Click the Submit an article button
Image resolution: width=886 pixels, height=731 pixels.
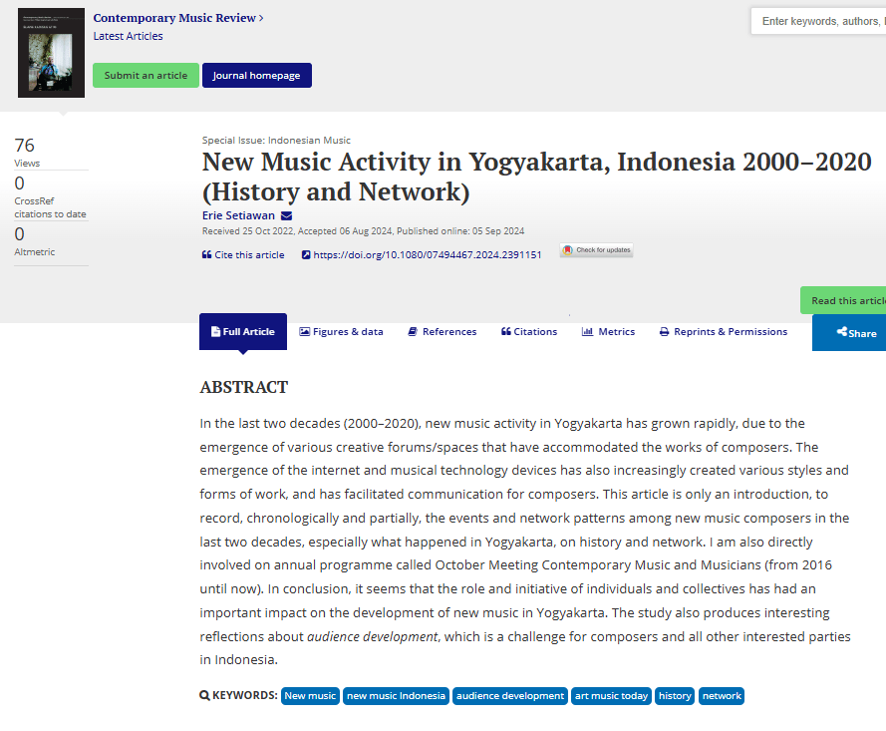click(146, 76)
